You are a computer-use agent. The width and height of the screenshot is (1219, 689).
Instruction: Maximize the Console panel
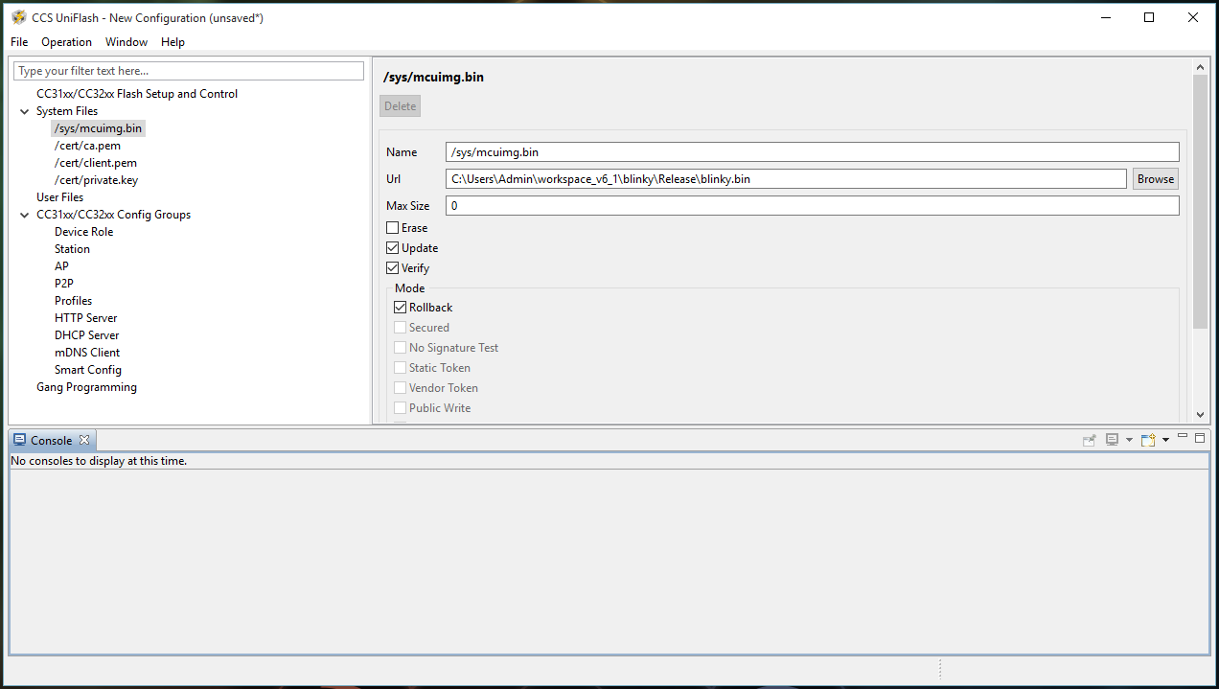(x=1200, y=438)
